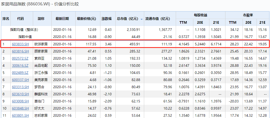This screenshot has width=270, height=118.
Task: Click 喜临门 TTM earnings -0.7931
Action: (x=183, y=101)
